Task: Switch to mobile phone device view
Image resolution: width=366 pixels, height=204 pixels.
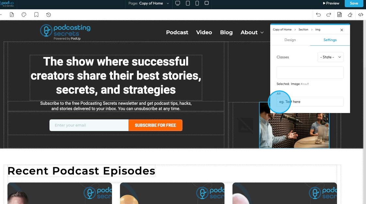Action: [197, 3]
